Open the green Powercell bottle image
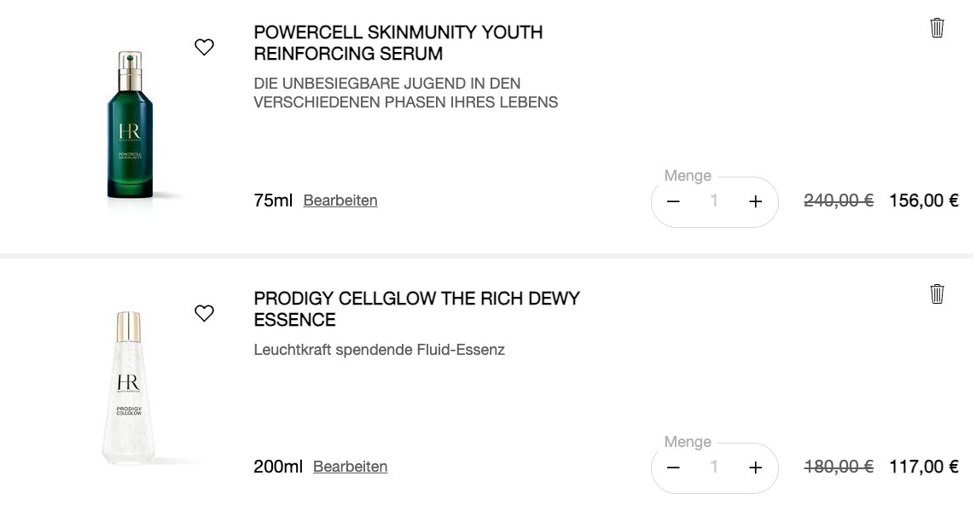The height and width of the screenshot is (505, 976). pyautogui.click(x=130, y=125)
